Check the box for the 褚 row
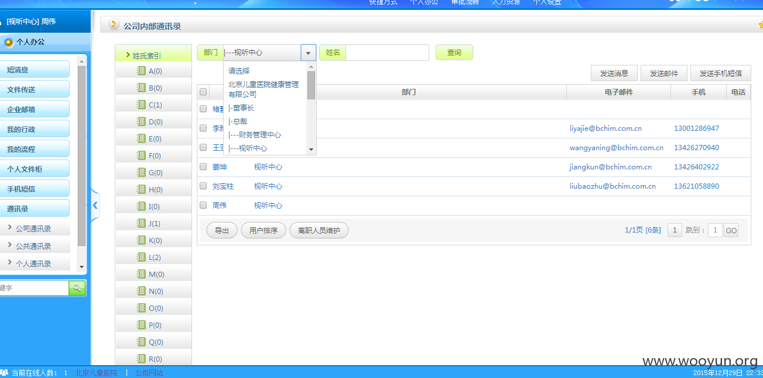Viewport: 763px width, 378px height. pyautogui.click(x=203, y=109)
